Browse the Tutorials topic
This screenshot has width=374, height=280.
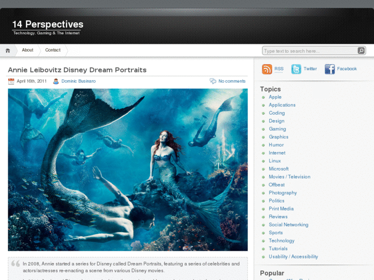pyautogui.click(x=278, y=249)
